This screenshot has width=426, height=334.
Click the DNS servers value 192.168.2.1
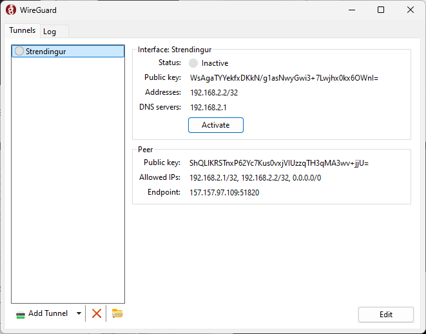point(209,107)
